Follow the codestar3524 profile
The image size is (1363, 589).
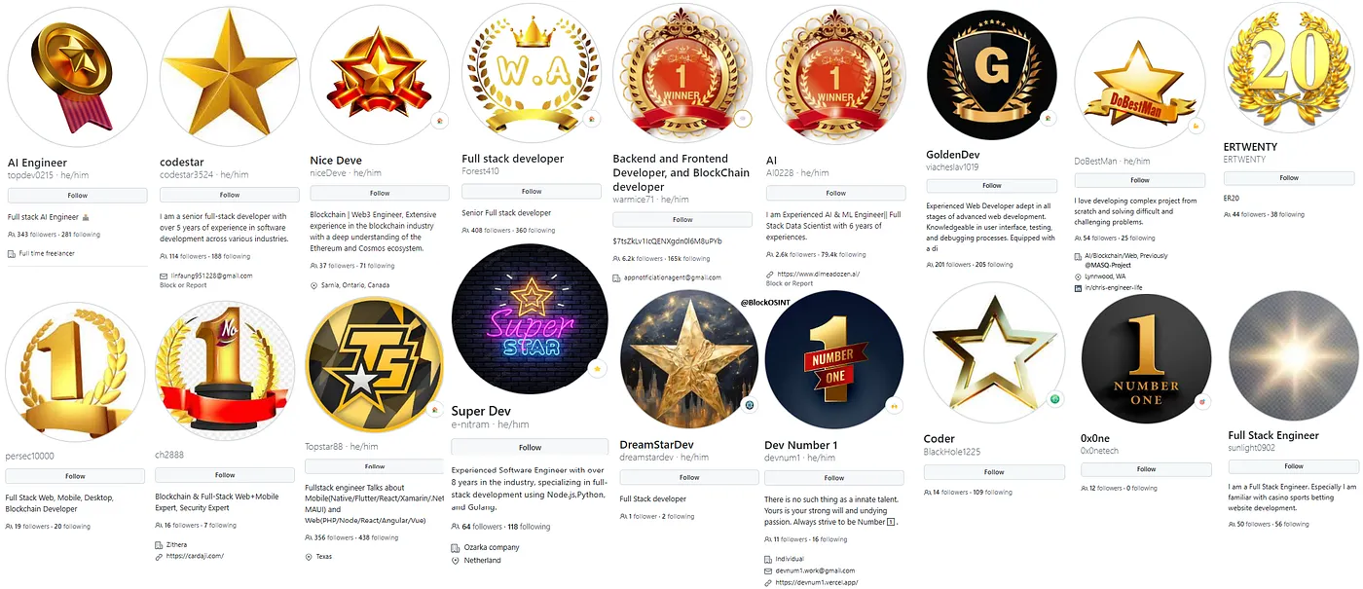(x=229, y=195)
